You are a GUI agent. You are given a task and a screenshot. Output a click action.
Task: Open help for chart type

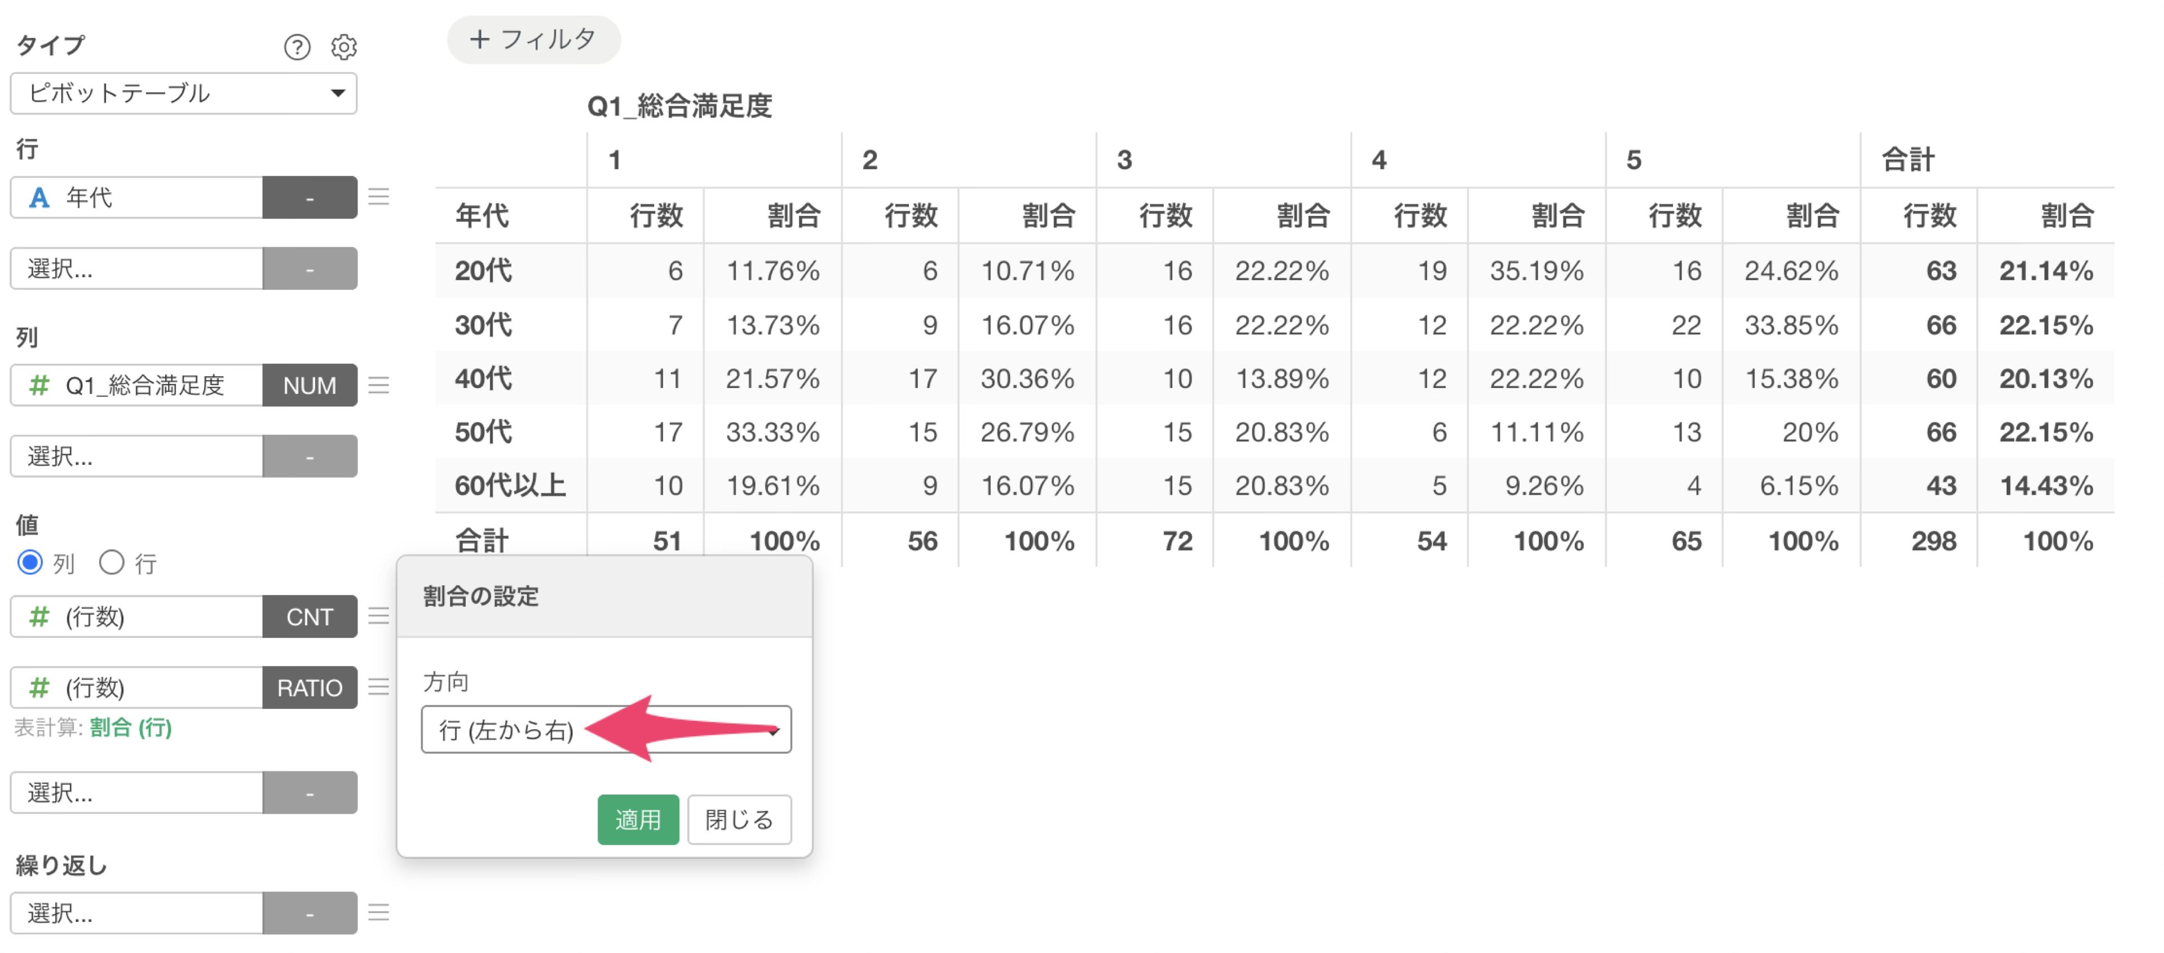click(x=297, y=47)
